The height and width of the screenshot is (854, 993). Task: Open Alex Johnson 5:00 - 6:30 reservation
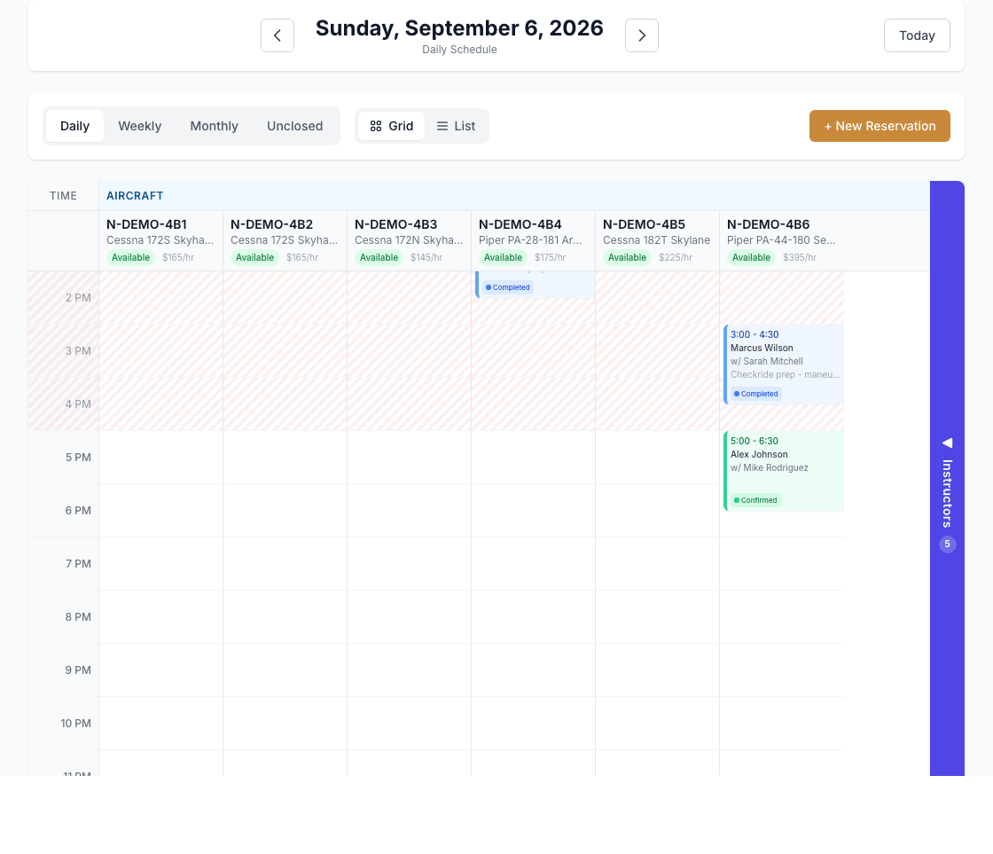tap(784, 471)
